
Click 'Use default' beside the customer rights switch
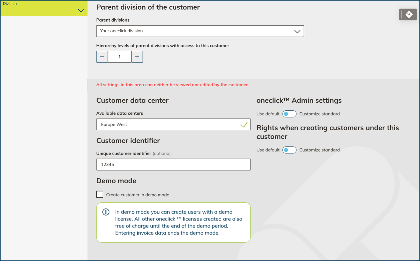[x=268, y=150]
